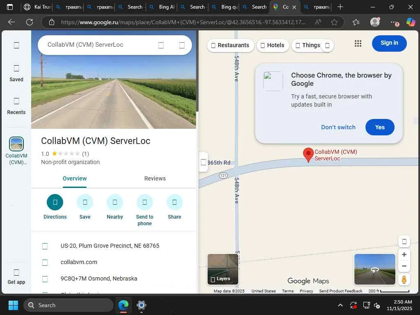420x315 pixels.
Task: Open the Edge profile avatar
Action: (375, 22)
